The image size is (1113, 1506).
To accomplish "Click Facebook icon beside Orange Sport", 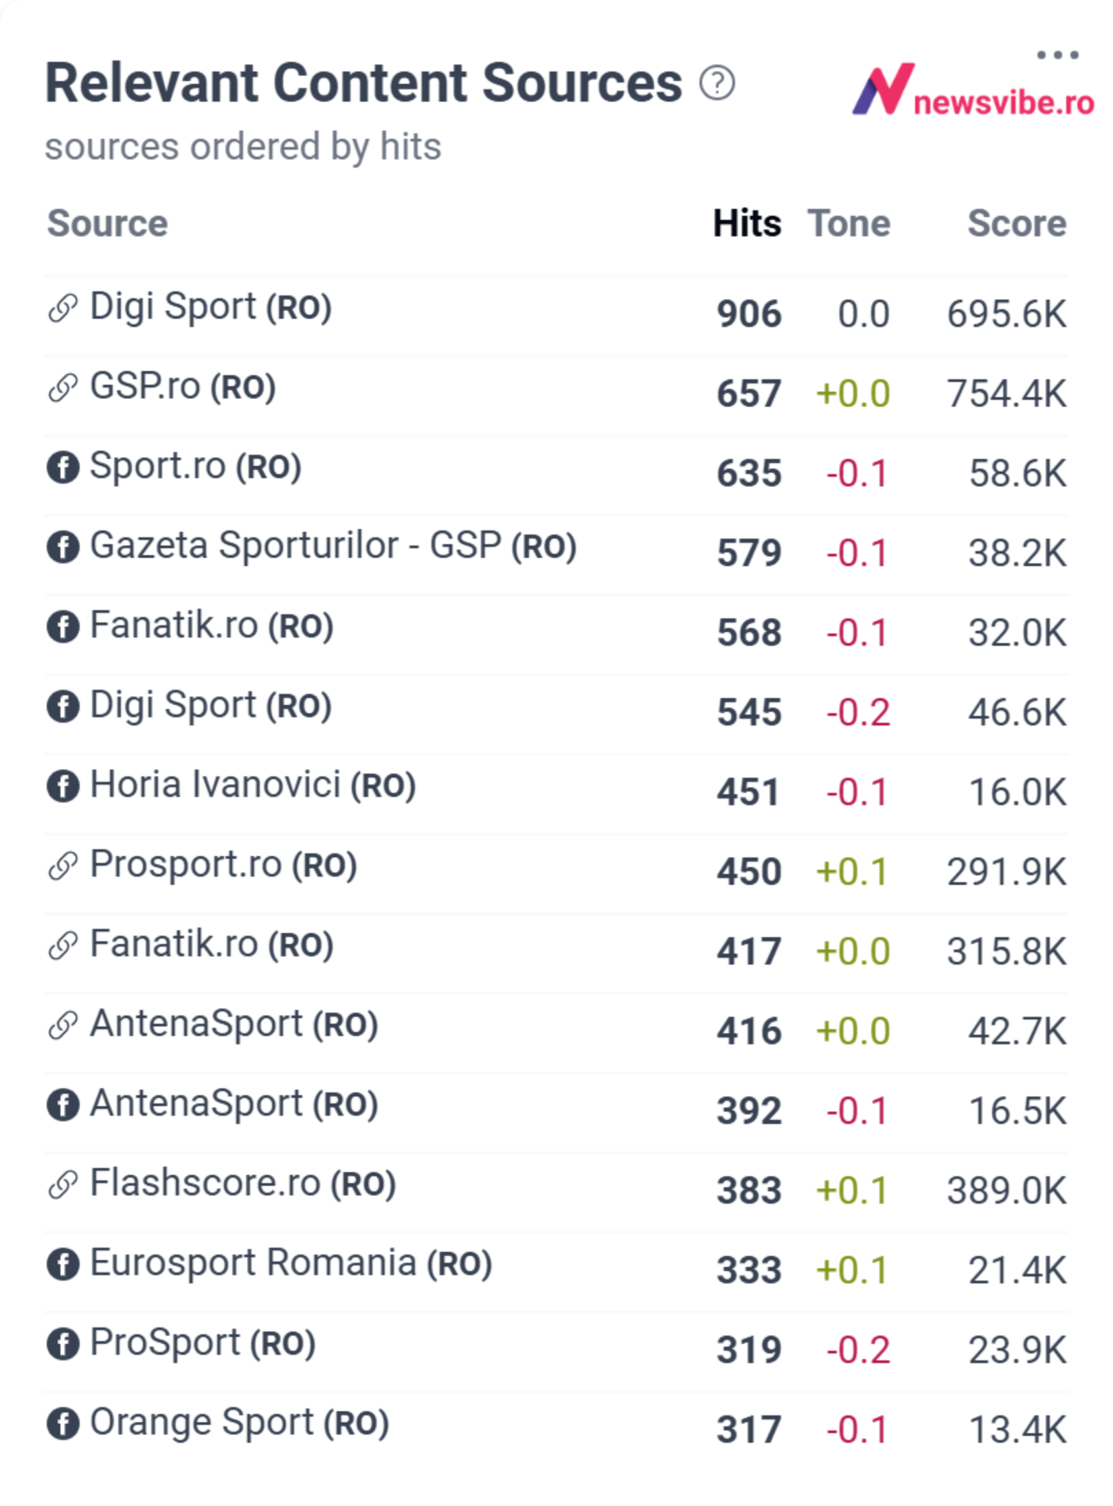I will [63, 1424].
